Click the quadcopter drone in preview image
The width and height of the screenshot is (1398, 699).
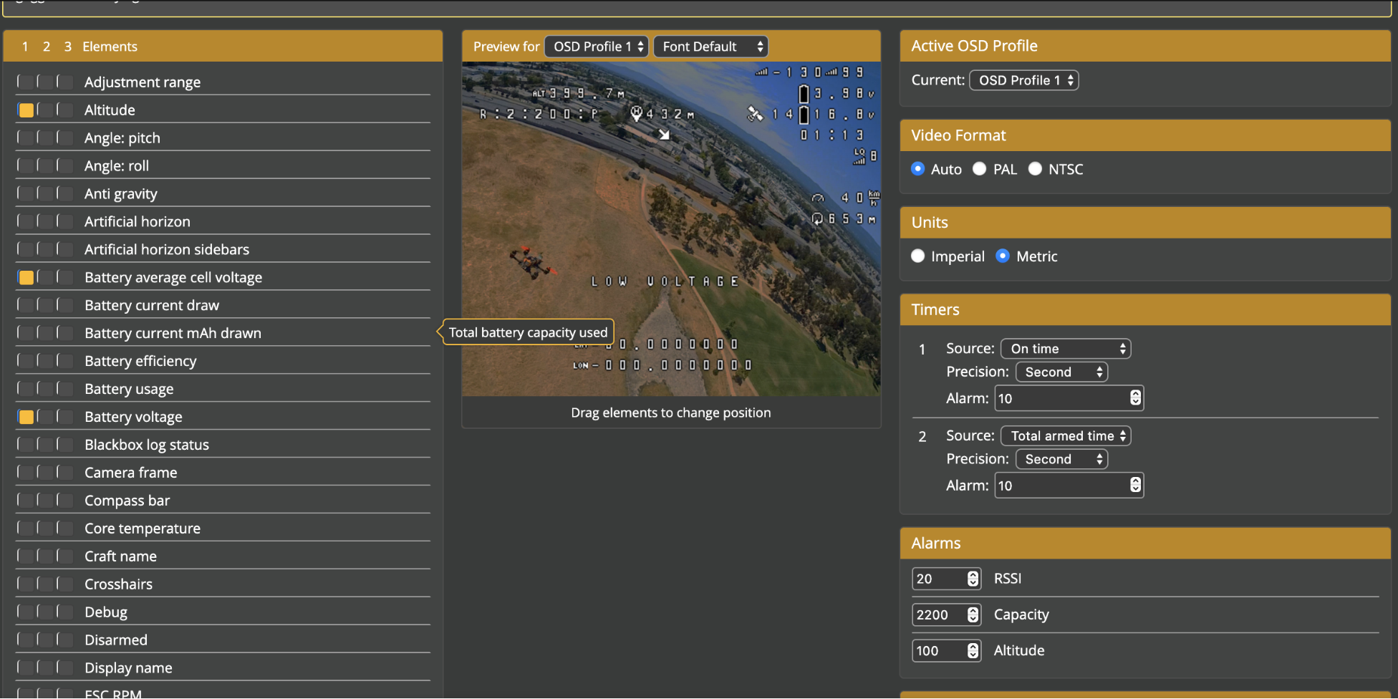[532, 261]
